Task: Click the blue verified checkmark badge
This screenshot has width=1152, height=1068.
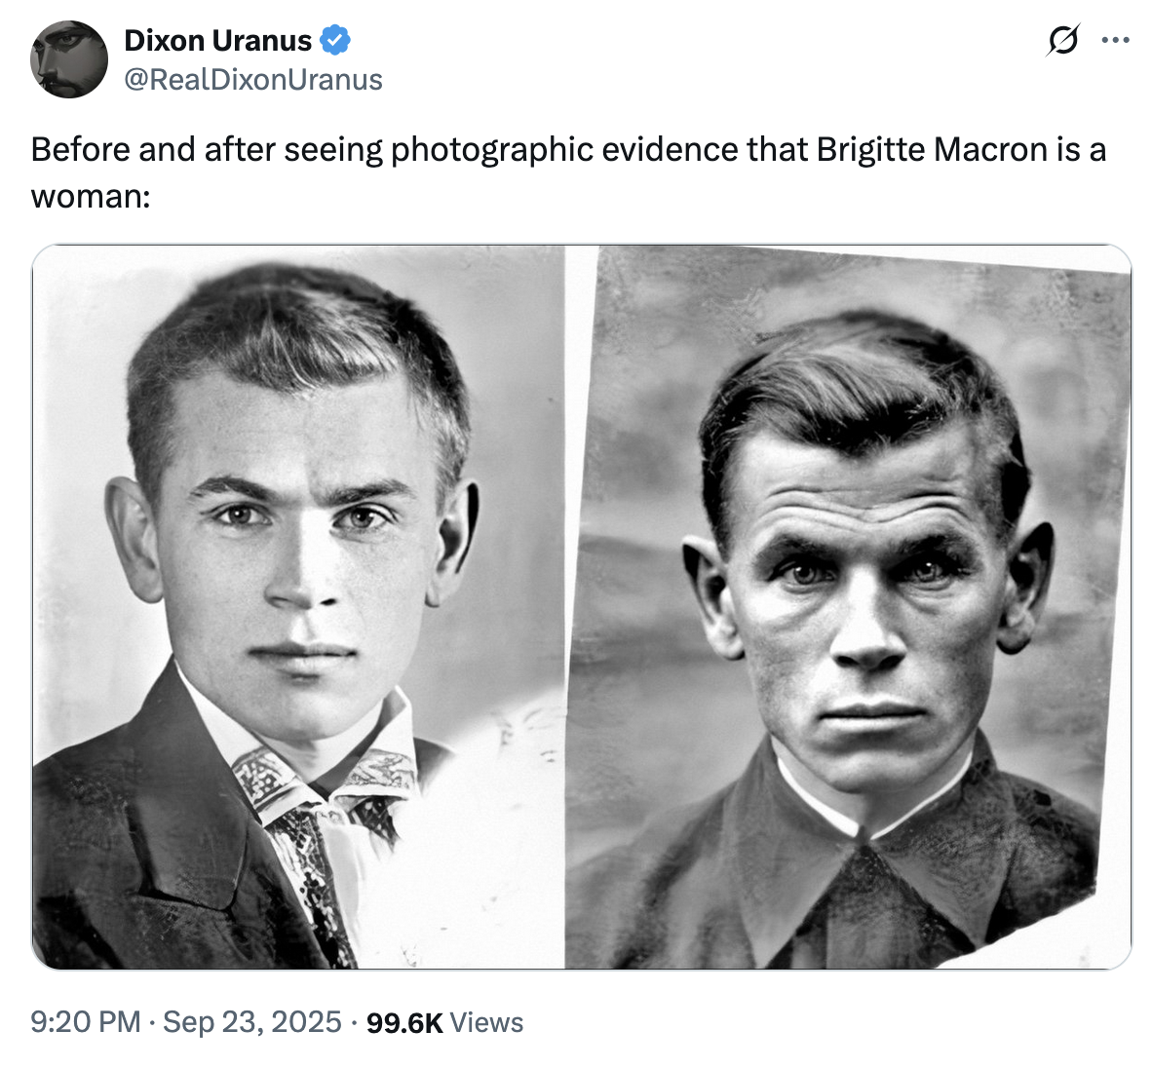Action: pyautogui.click(x=335, y=41)
